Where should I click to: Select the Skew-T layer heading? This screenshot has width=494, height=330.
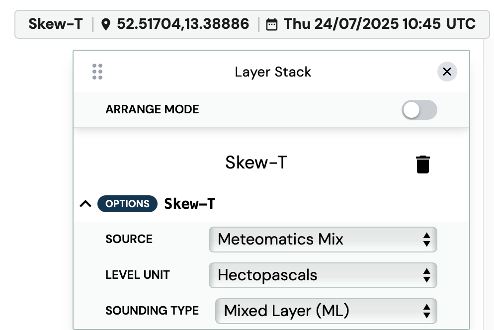tap(256, 163)
